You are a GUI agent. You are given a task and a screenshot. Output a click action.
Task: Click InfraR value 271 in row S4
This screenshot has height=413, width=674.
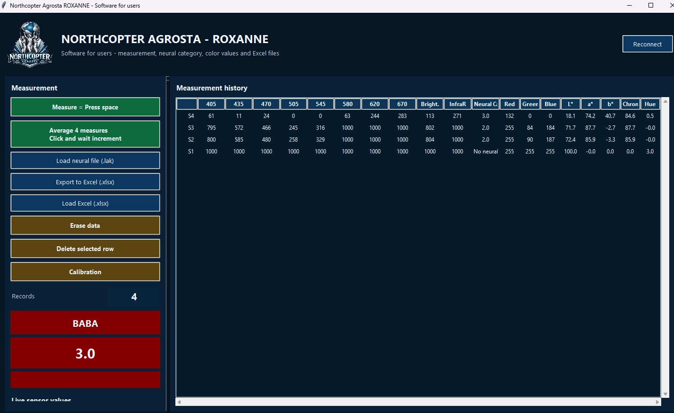pos(457,116)
